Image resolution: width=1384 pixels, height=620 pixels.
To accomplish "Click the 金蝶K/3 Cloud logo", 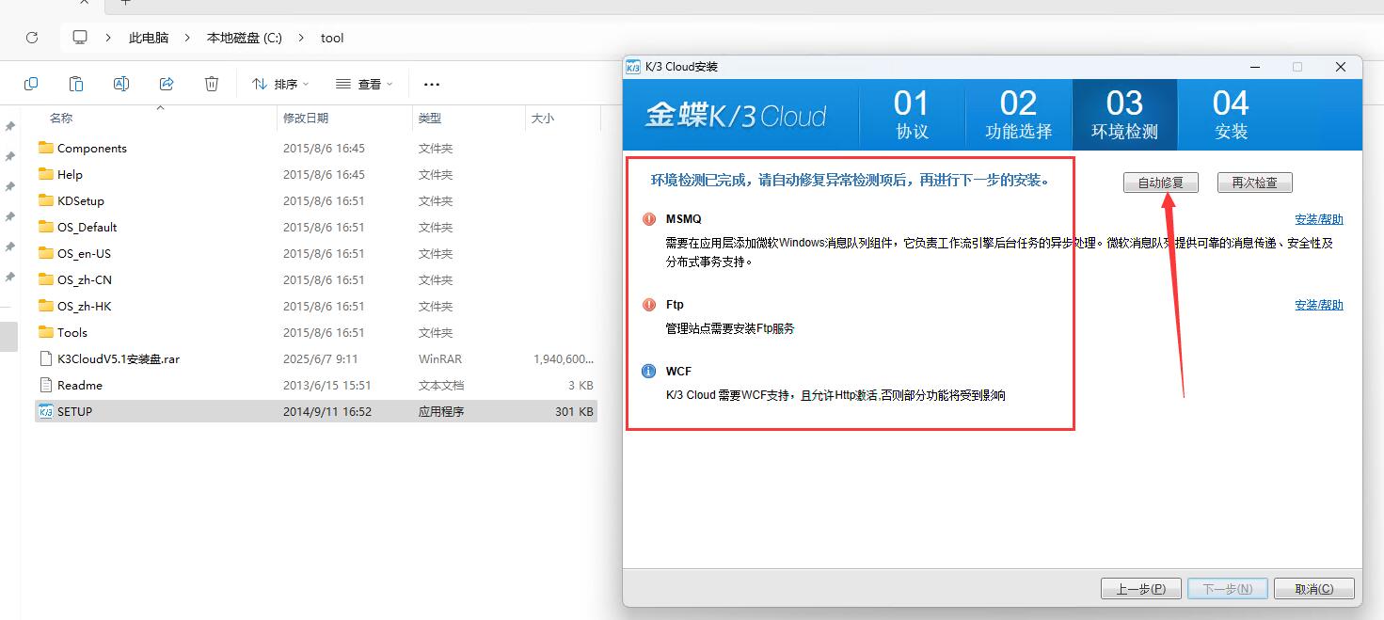I will [735, 115].
